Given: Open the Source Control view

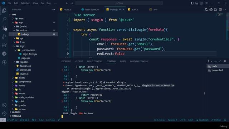Looking at the screenshot, I should (4, 28).
